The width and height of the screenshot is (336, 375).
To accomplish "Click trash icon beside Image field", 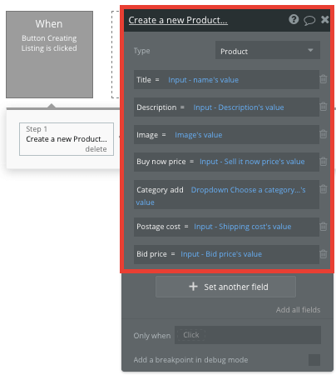I will point(324,134).
